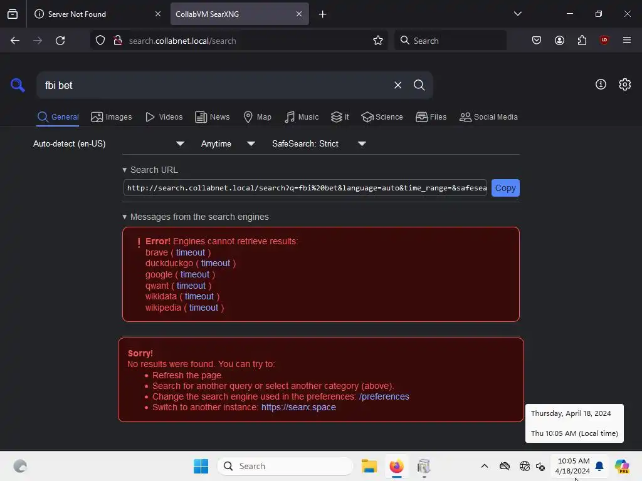Viewport: 642px width, 481px height.
Task: Open notifications bell icon
Action: pos(599,466)
